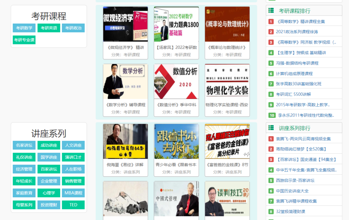Image resolution: width=349 pixels, height=220 pixels.
Task: Open the 概率论与数理统计 course thumbnail
Action: coord(227,24)
